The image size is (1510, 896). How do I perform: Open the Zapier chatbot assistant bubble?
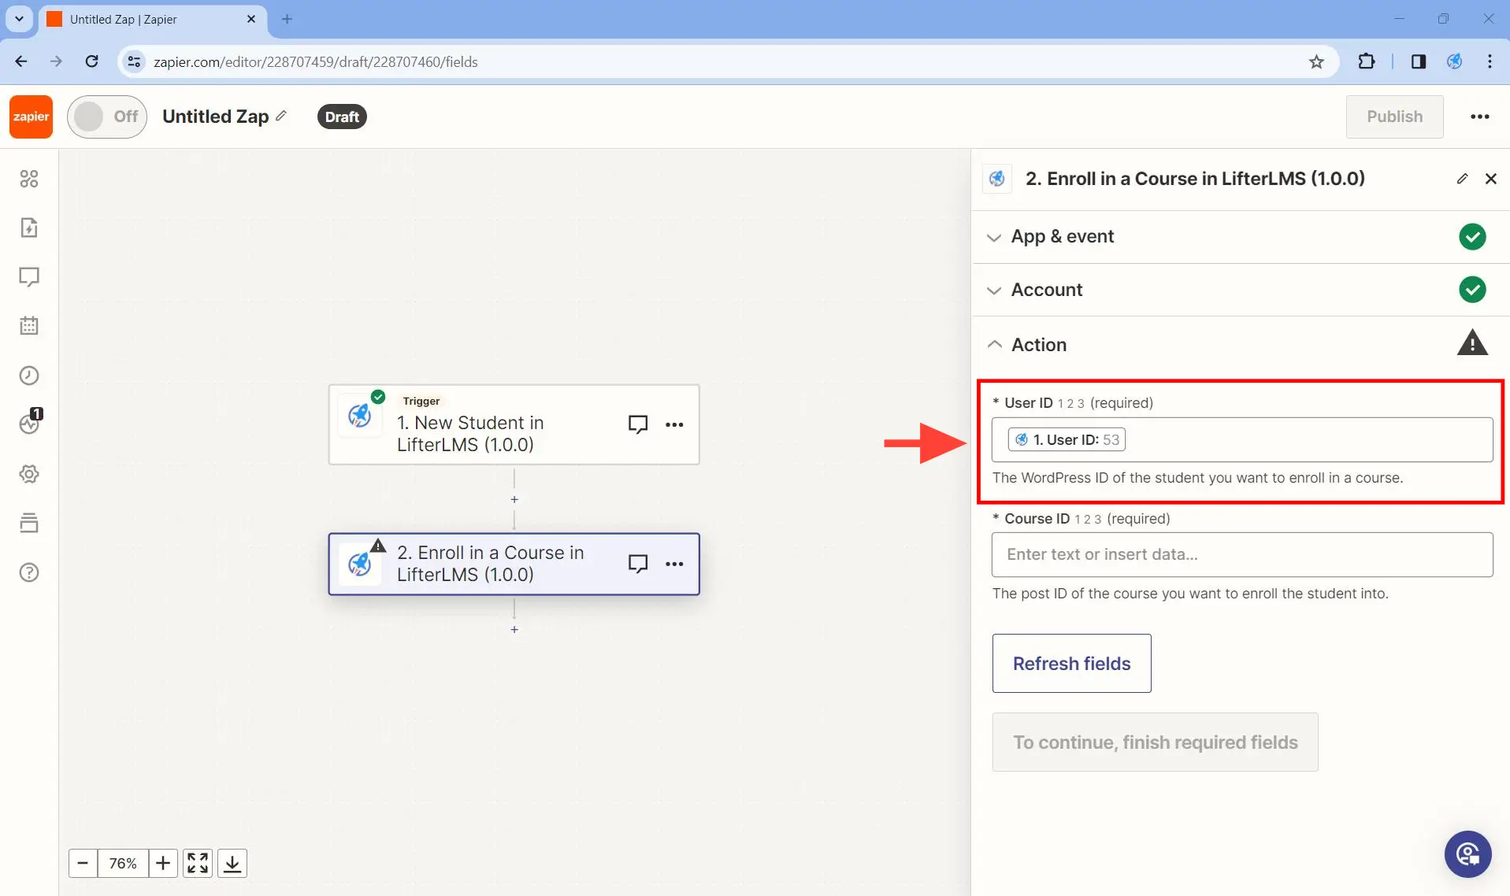pyautogui.click(x=1467, y=853)
